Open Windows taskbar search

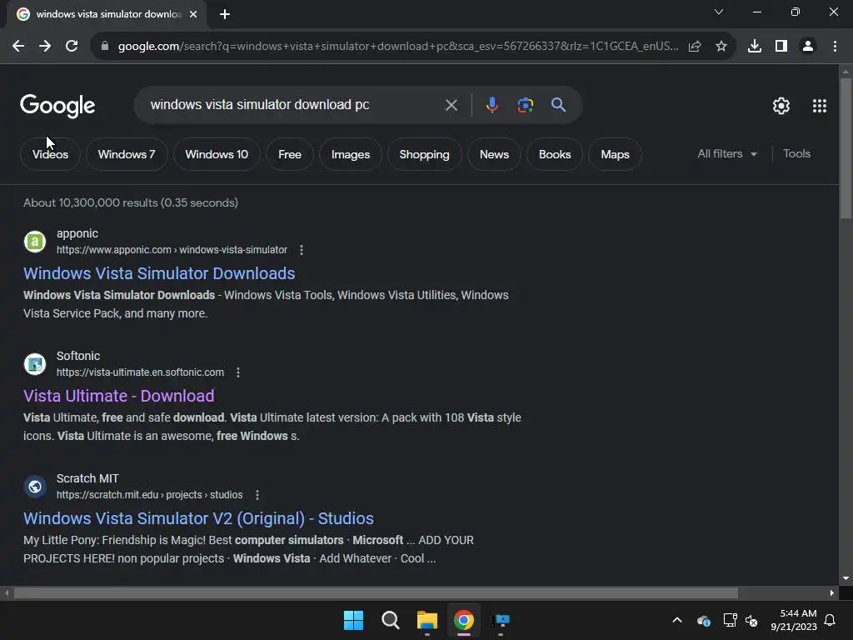[x=391, y=620]
